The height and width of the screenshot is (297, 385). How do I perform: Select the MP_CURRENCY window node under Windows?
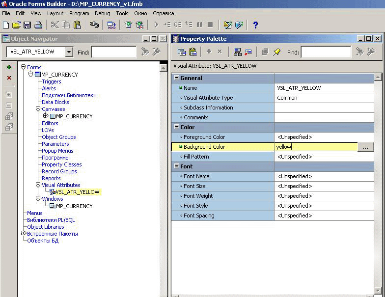[x=74, y=206]
